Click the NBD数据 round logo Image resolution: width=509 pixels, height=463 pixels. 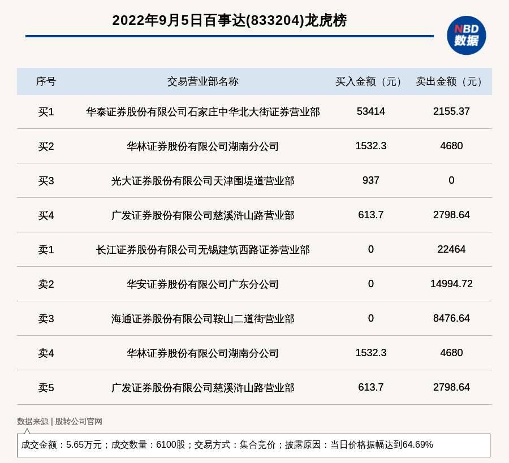pos(466,36)
